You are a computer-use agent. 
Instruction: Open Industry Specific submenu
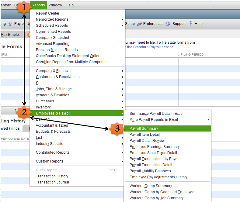(50, 144)
